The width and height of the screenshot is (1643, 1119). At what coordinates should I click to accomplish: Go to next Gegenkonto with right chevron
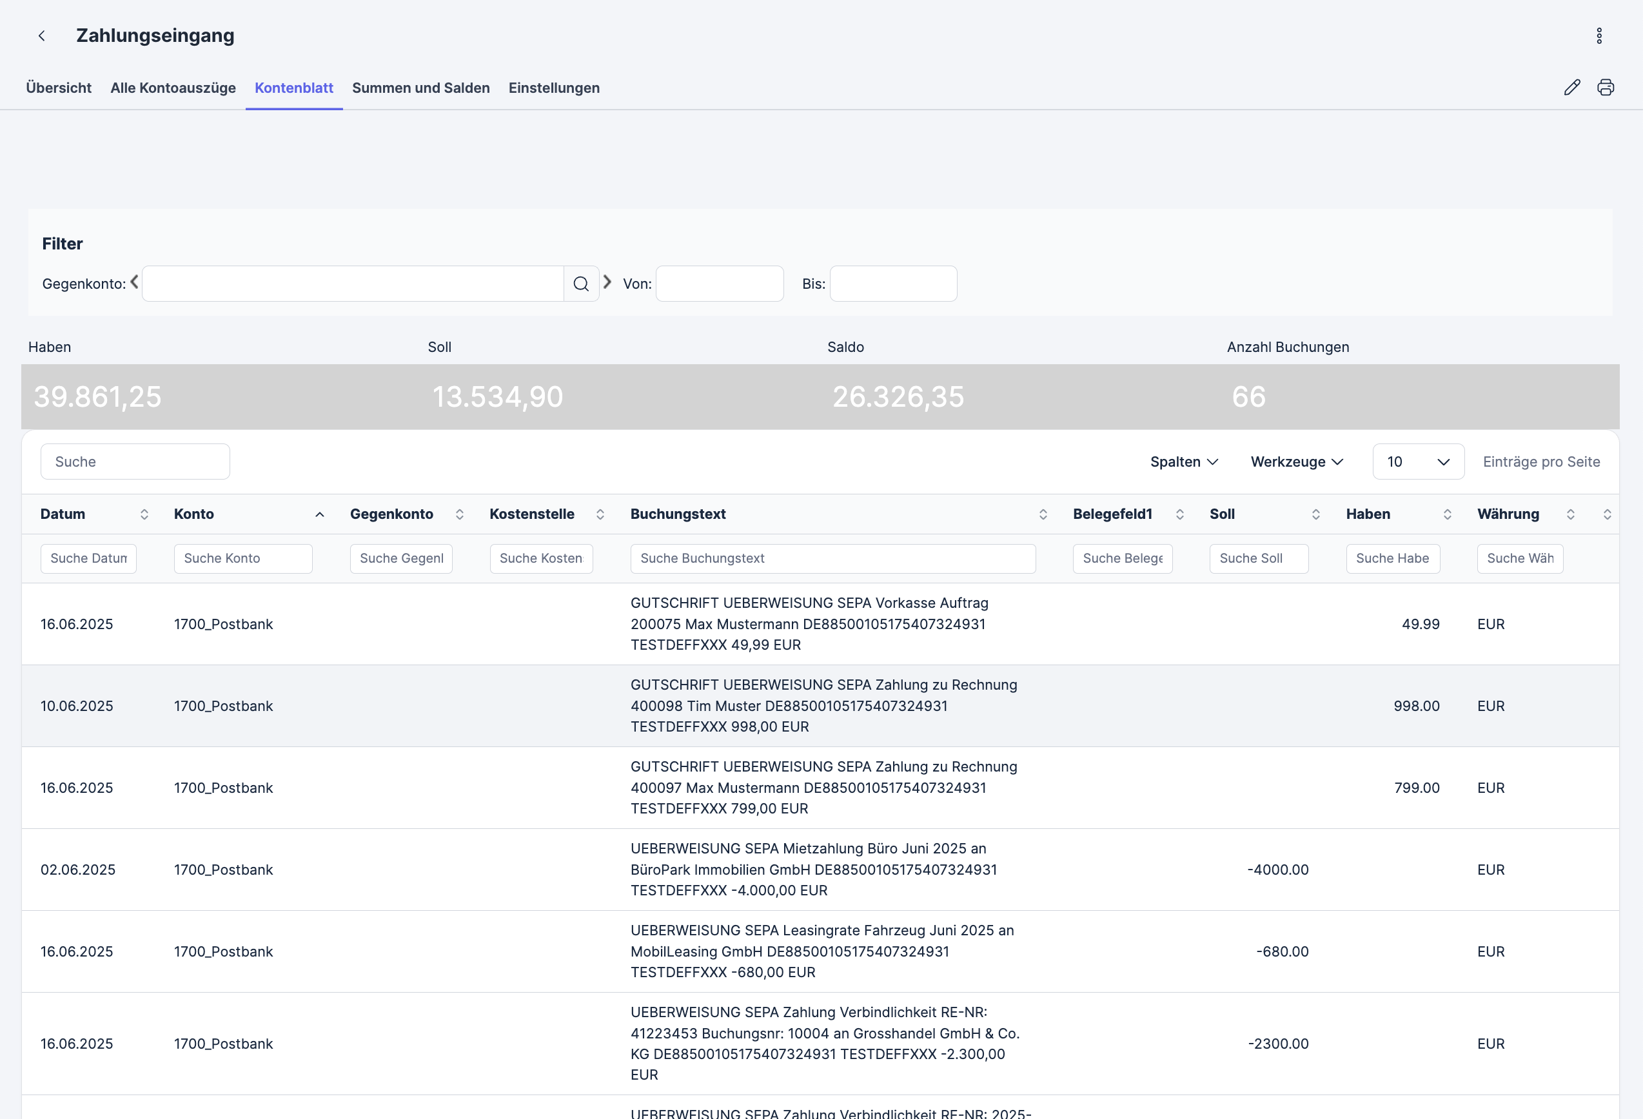[x=607, y=282]
